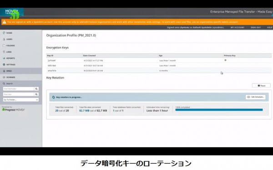Open the My Account link

tap(238, 27)
